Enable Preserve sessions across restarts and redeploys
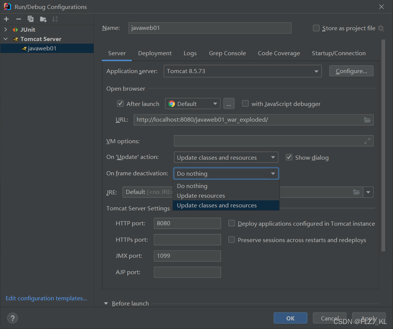This screenshot has width=393, height=329. coord(232,240)
